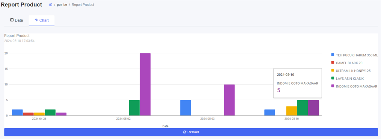The image size is (381, 139).
Task: Click the home icon in breadcrumb
Action: [x=51, y=5]
